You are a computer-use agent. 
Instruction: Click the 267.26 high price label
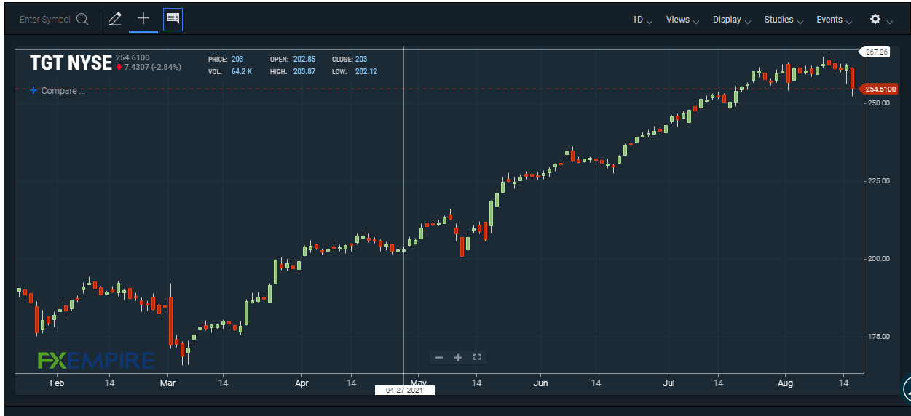(x=877, y=52)
